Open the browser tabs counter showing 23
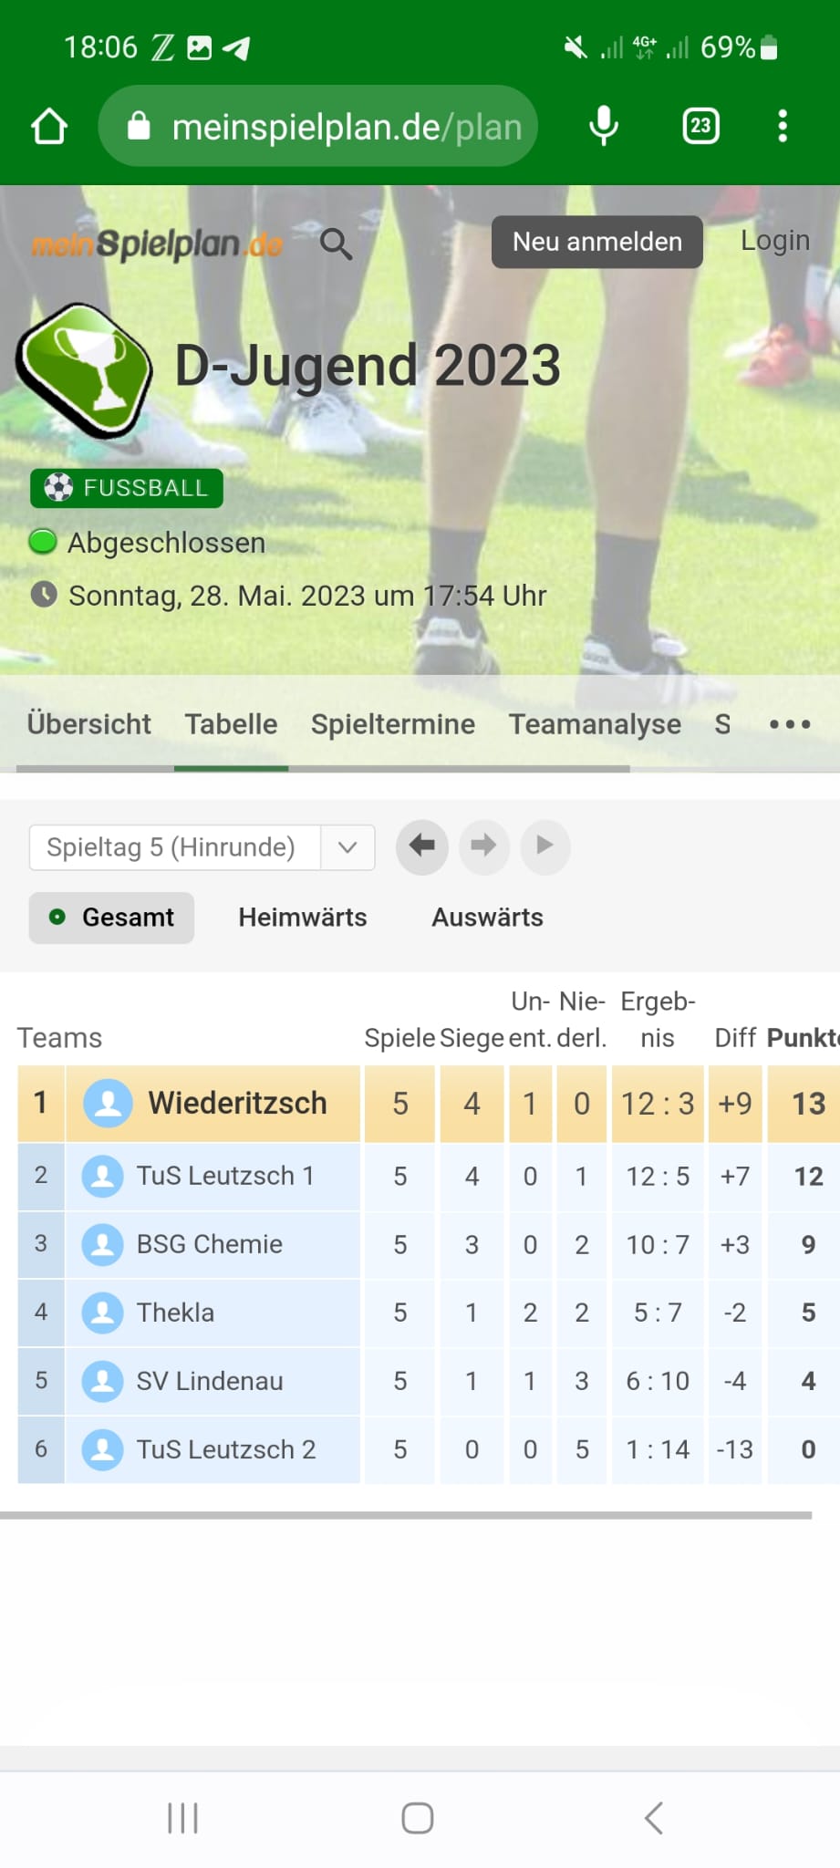The height and width of the screenshot is (1868, 840). pos(700,126)
